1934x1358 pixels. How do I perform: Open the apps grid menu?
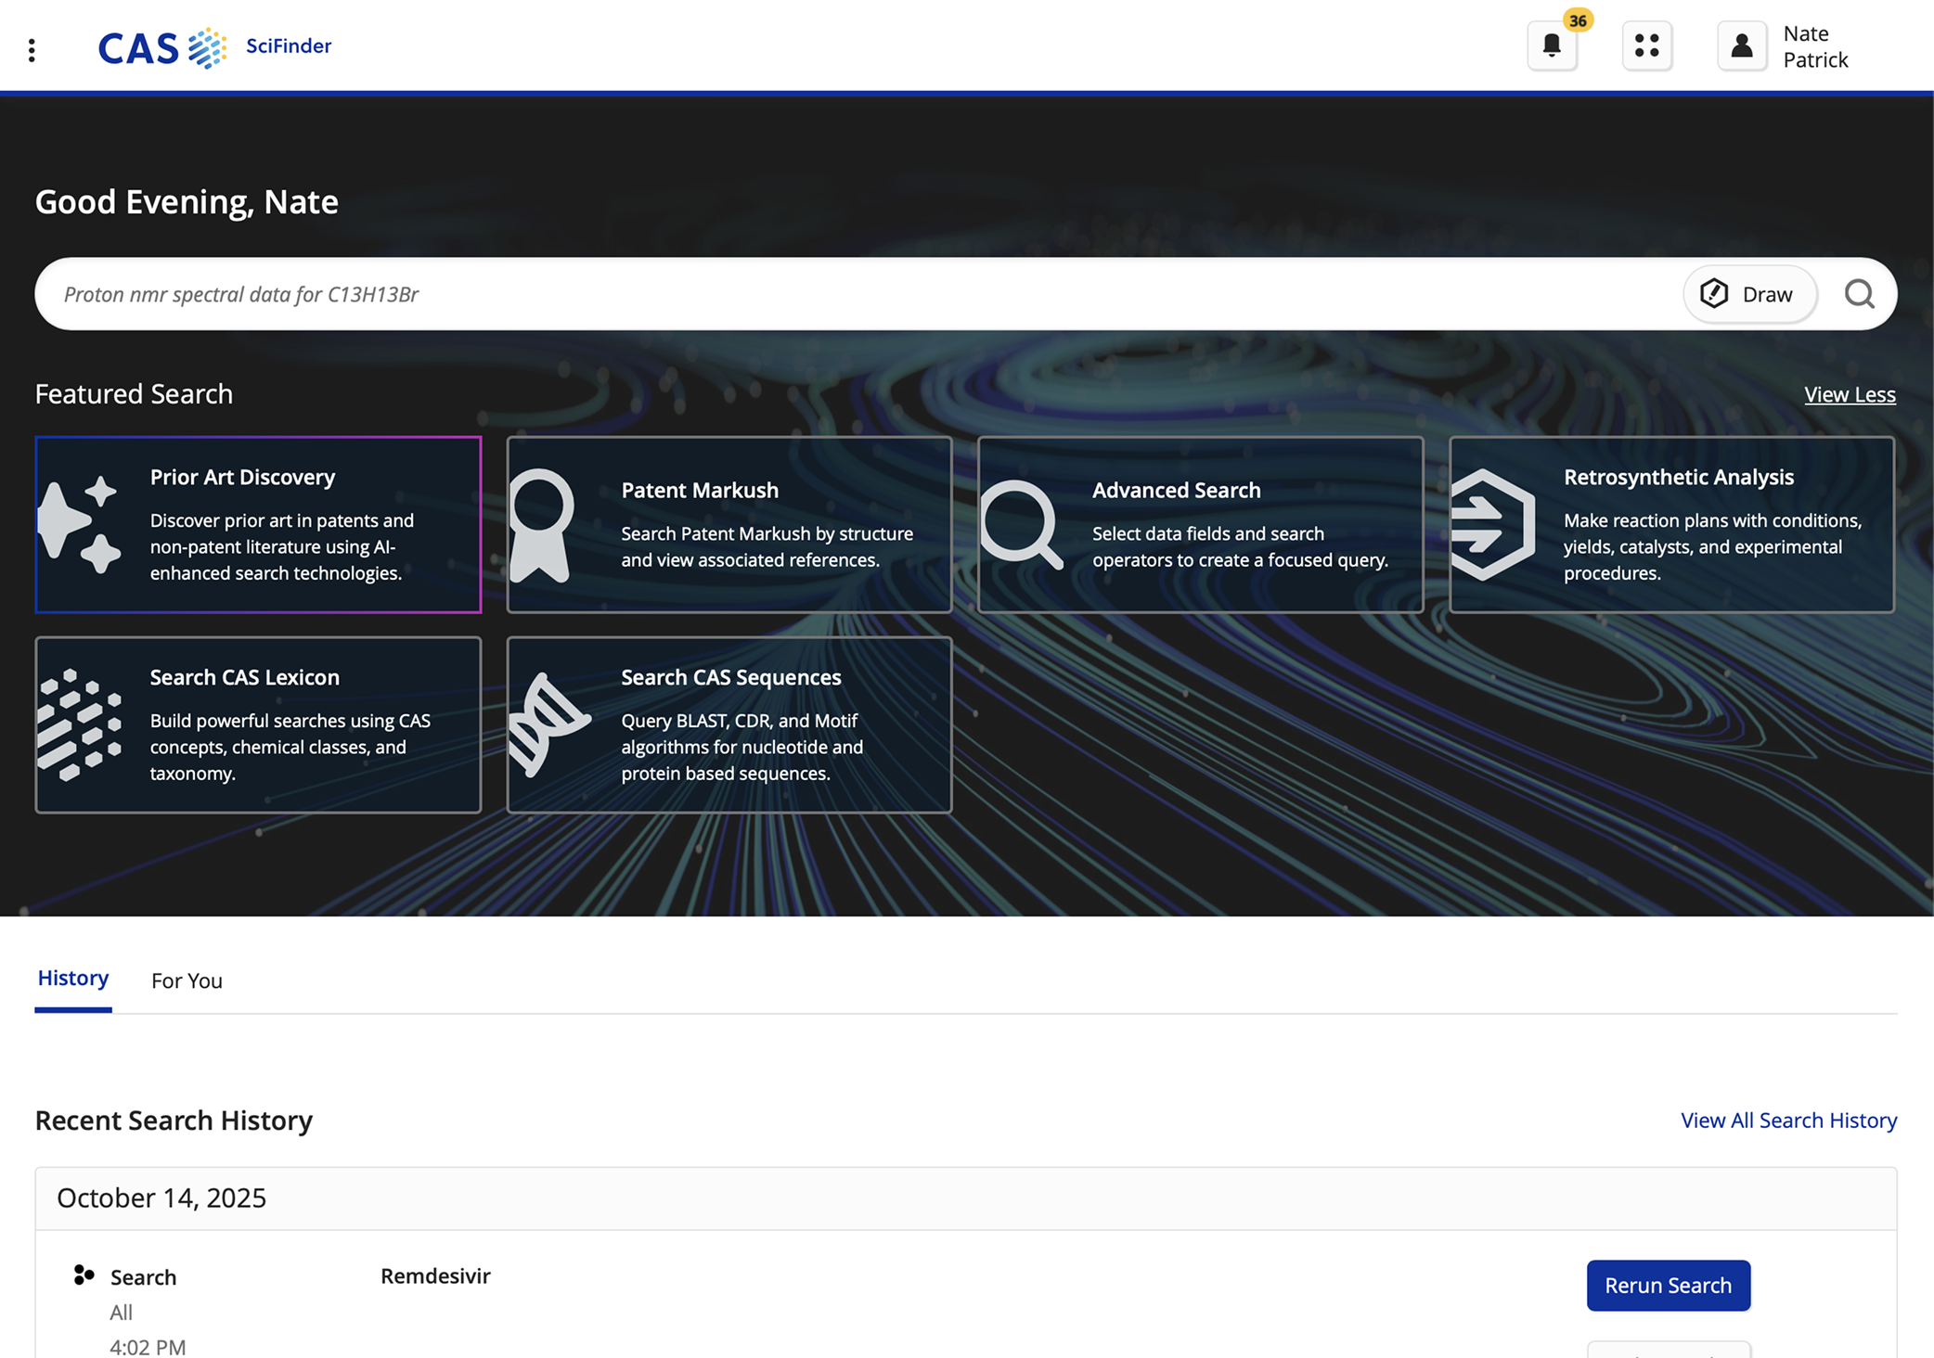click(x=1647, y=45)
